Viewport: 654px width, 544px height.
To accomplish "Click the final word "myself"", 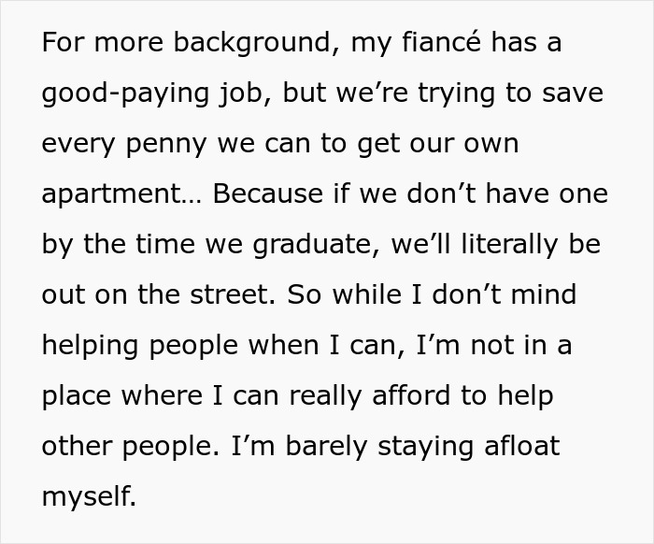I will coord(88,497).
